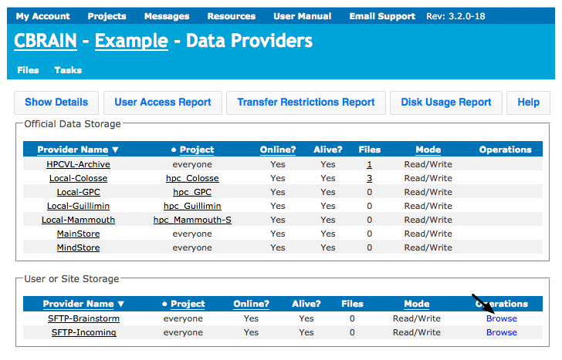Screen dimensions: 562x360
Task: Sort user storage by Provider Name
Action: coord(79,304)
